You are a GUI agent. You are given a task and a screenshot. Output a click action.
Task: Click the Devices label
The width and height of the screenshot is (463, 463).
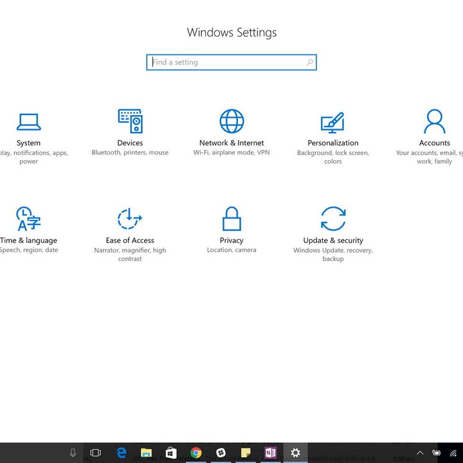tap(130, 143)
